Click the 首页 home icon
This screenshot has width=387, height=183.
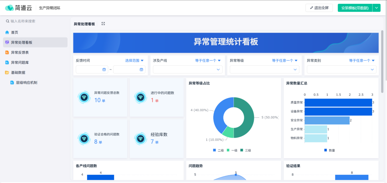pyautogui.click(x=7, y=32)
